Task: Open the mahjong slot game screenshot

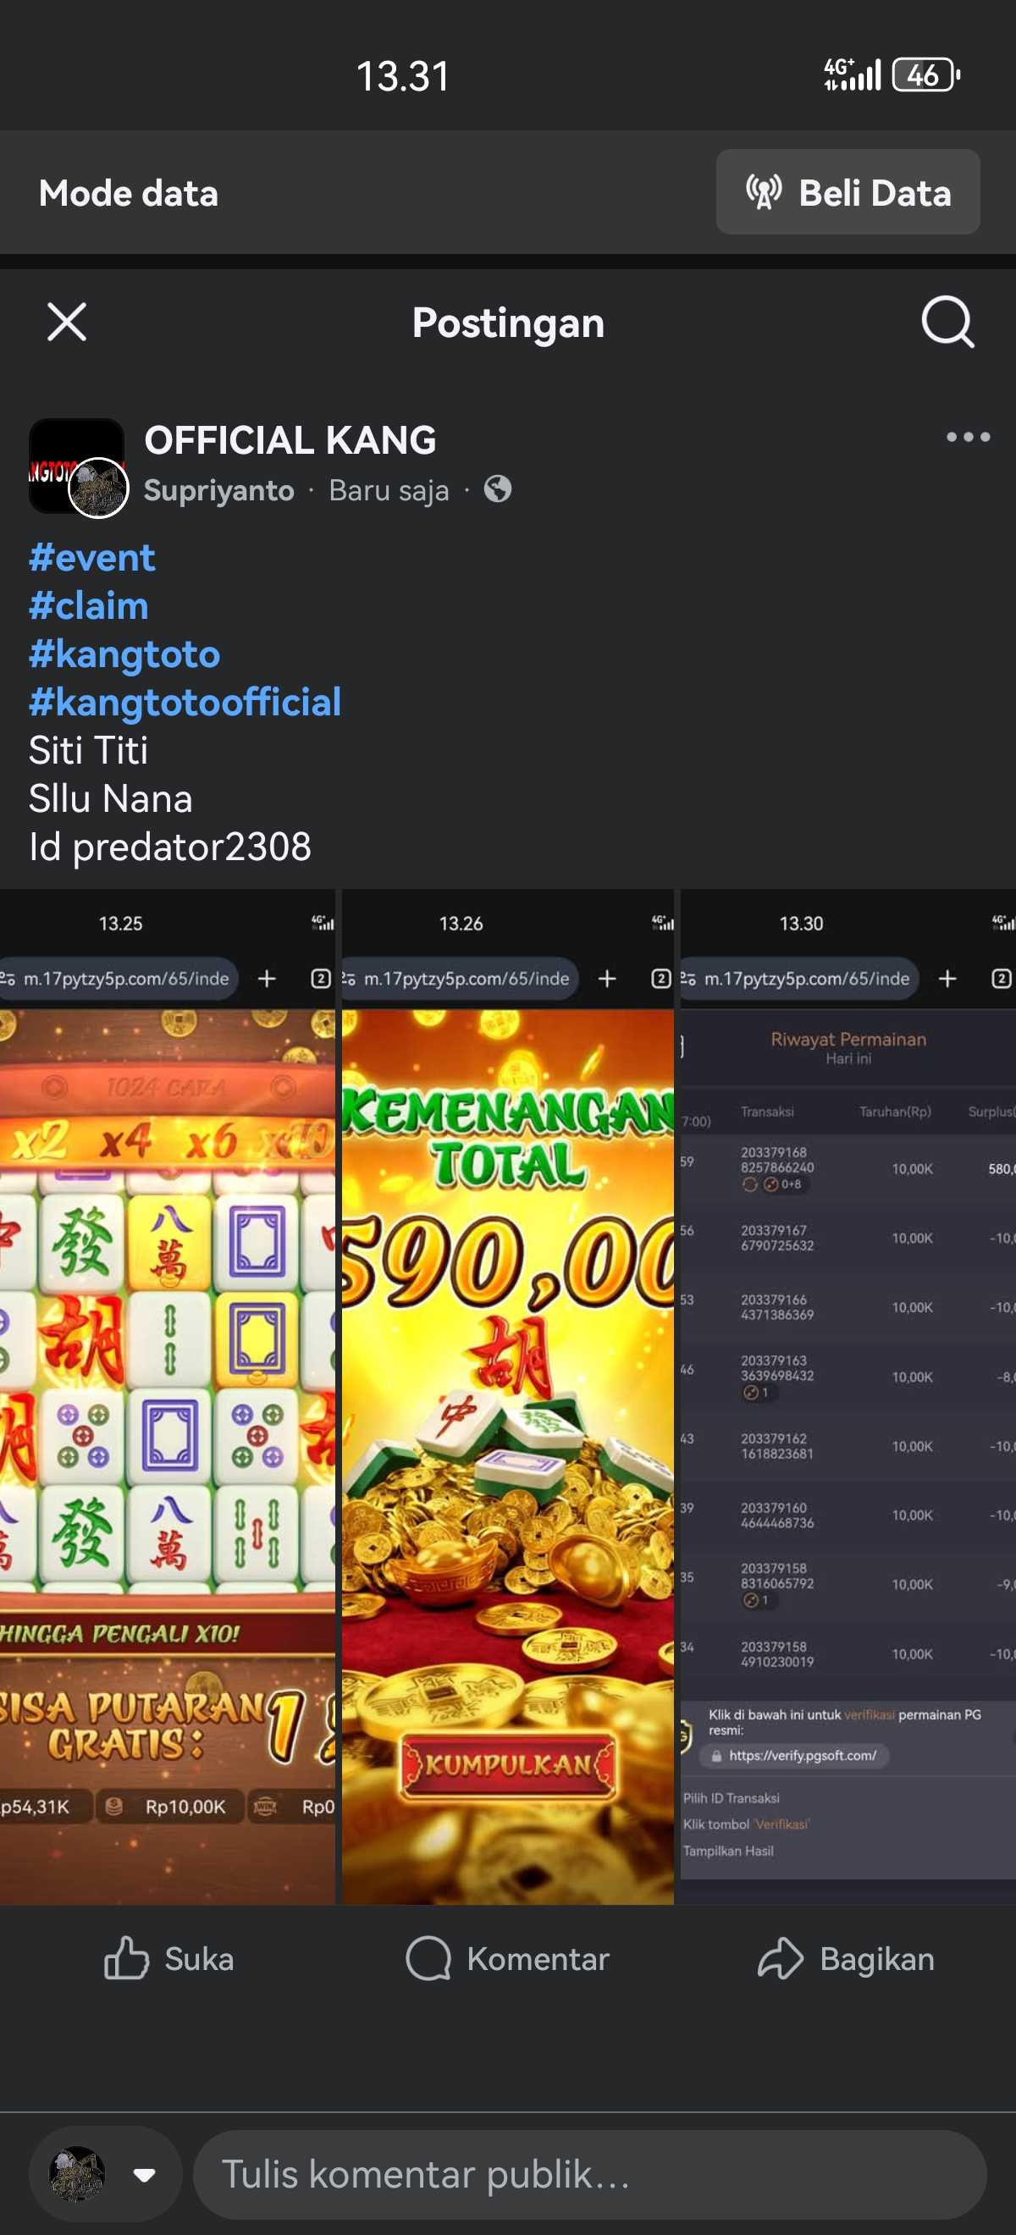Action: click(167, 1396)
